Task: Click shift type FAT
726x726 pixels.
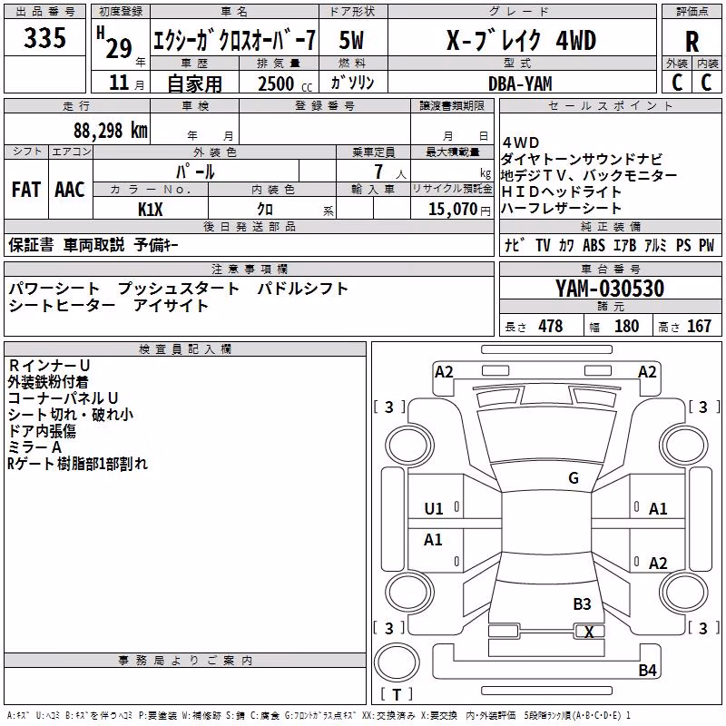Action: point(26,190)
